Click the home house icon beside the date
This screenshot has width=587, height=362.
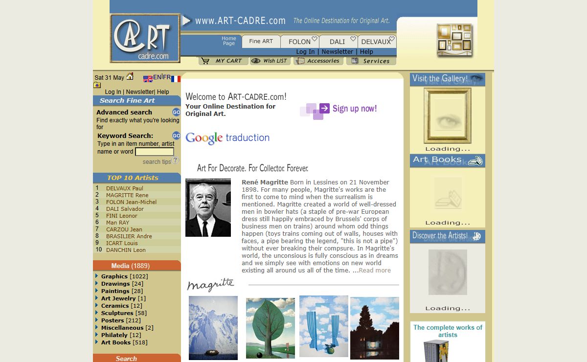click(130, 76)
